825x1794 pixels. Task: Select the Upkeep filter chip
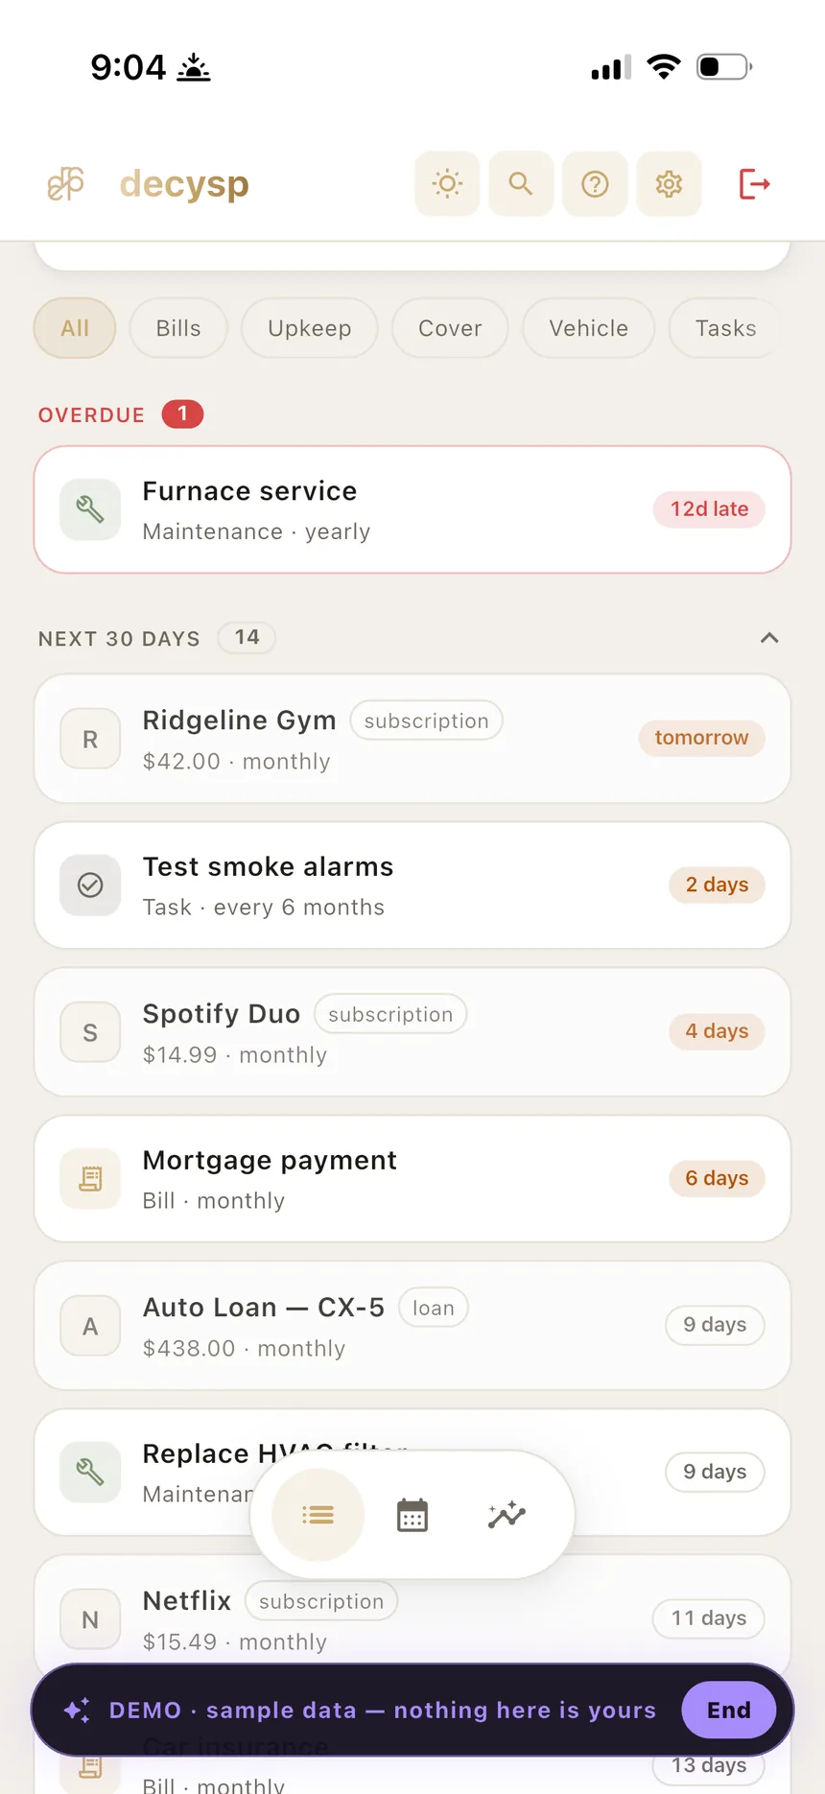[x=309, y=328]
